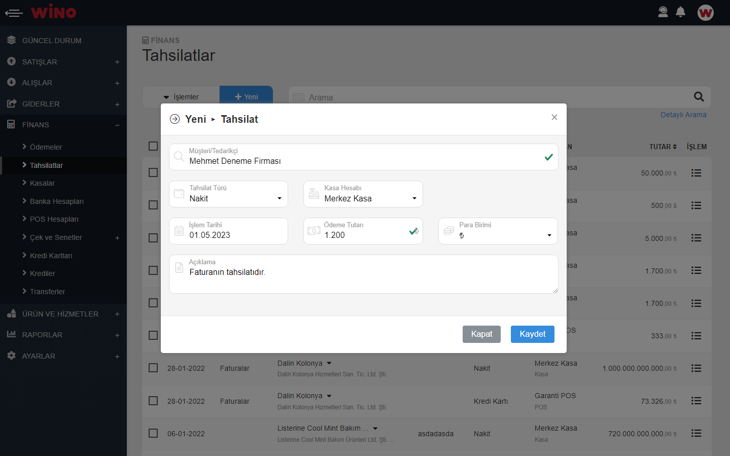Open action menu icon for Garanti POS row

(696, 401)
